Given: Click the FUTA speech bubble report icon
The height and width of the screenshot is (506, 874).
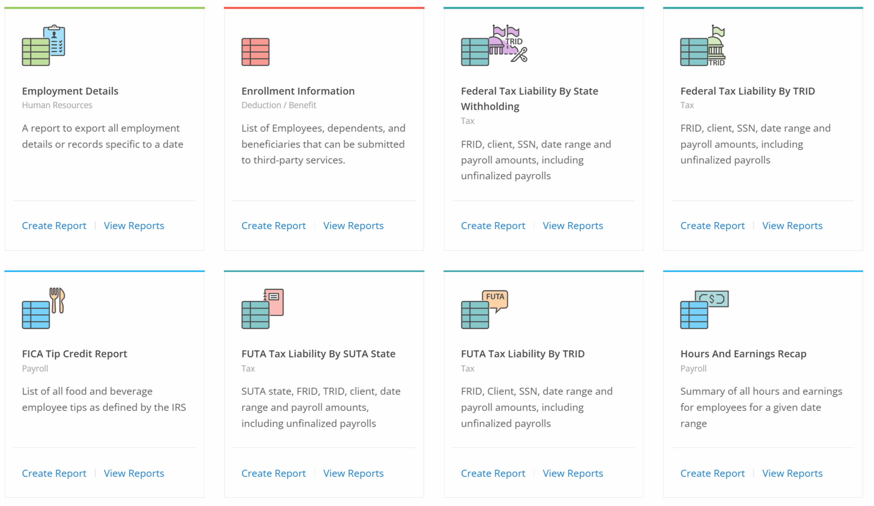Looking at the screenshot, I should pos(484,309).
